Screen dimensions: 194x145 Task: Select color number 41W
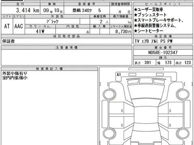40,31
